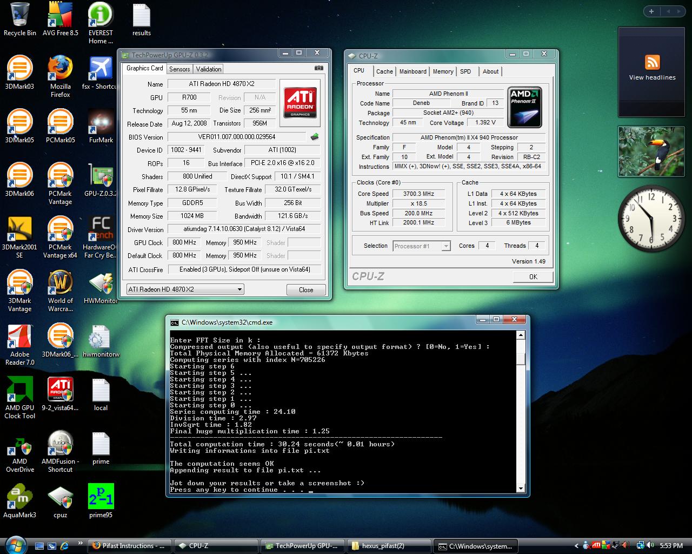692x554 pixels.
Task: Open HWMonitor desktop icon
Action: (101, 287)
